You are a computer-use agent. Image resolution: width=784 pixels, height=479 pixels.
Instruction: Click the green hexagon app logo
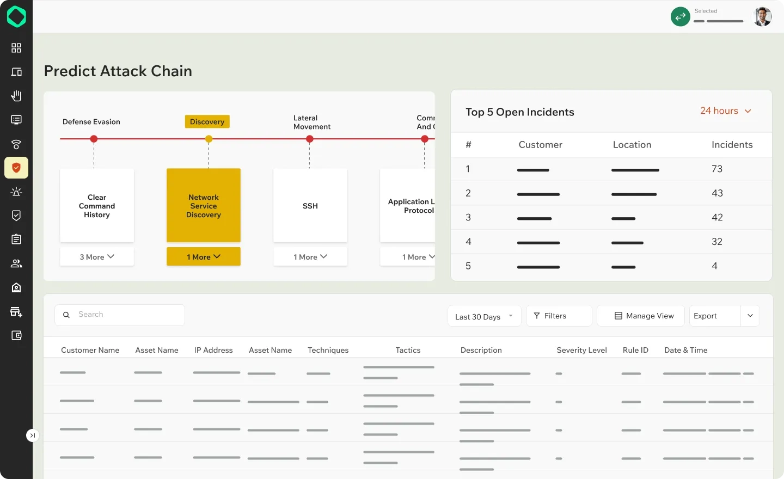[x=16, y=17]
